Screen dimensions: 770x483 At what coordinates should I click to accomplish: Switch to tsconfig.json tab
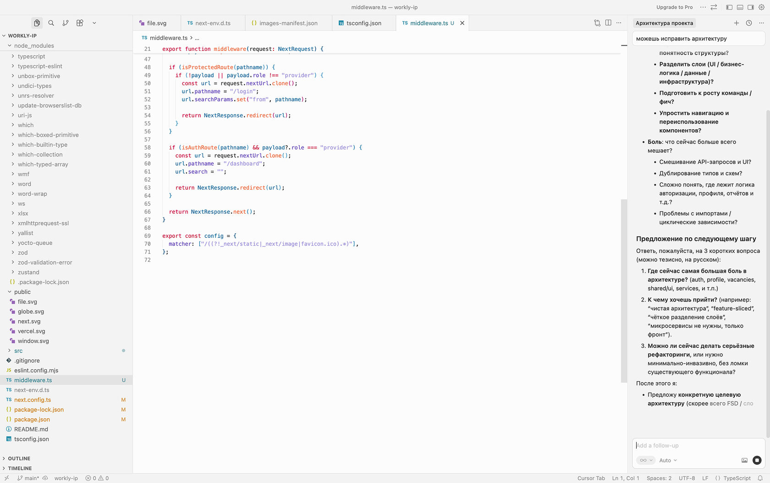363,23
